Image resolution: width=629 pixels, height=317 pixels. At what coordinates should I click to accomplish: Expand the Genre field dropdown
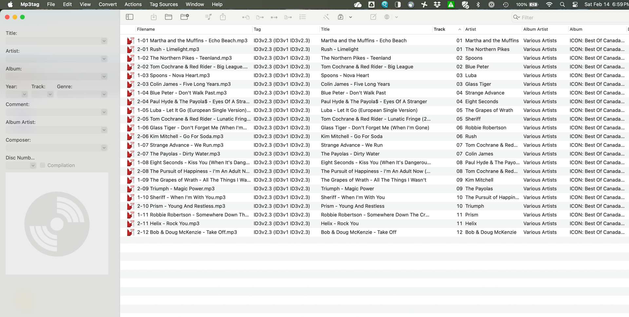[104, 94]
